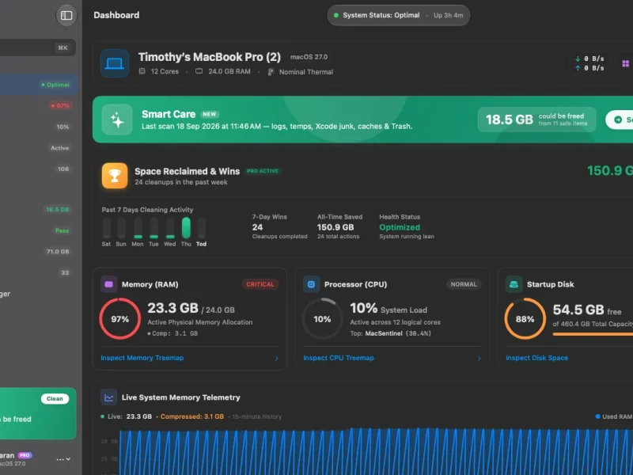Select the Optimal sidebar item

tap(38, 85)
